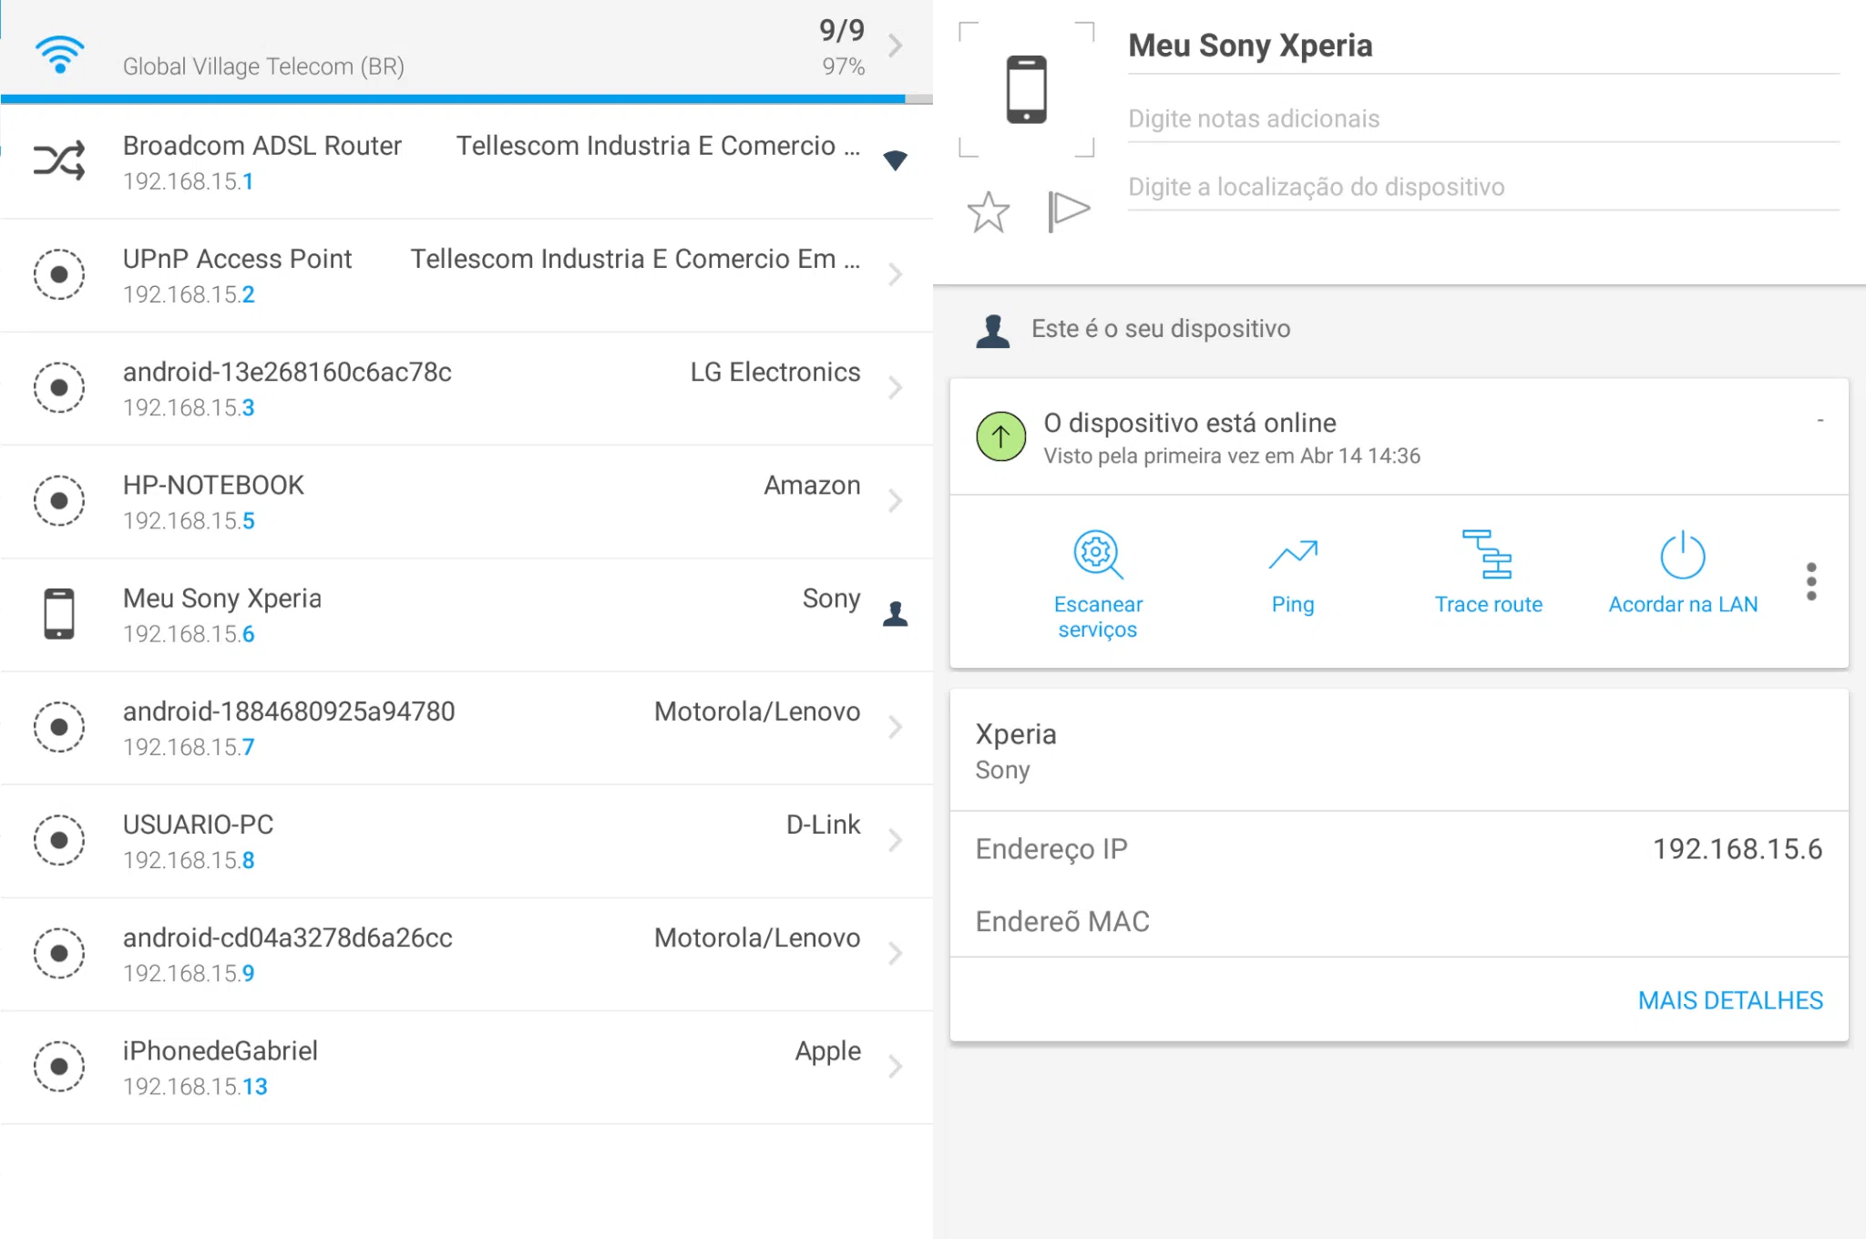Tap the android-cd04a3278d6a26cc device icon
The image size is (1866, 1239).
pyautogui.click(x=59, y=953)
